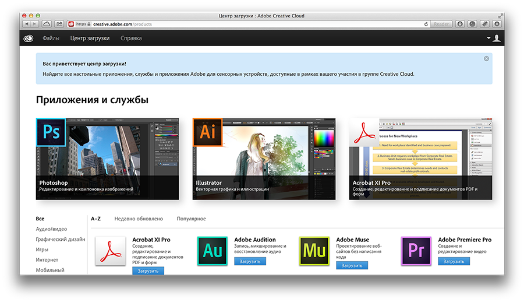
Task: Select the Все category
Action: pyautogui.click(x=40, y=219)
